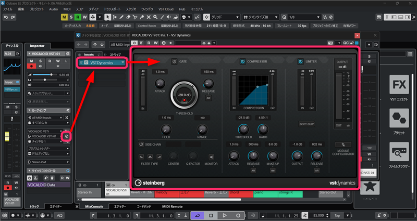Viewport: 417px width, 221px height.
Task: Switch to the MixConsole tab
Action: [94, 206]
